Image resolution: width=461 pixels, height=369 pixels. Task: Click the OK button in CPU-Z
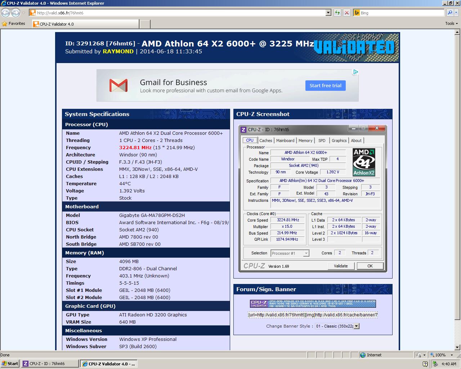[x=370, y=266]
